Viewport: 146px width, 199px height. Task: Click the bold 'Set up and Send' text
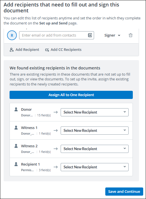53,23
